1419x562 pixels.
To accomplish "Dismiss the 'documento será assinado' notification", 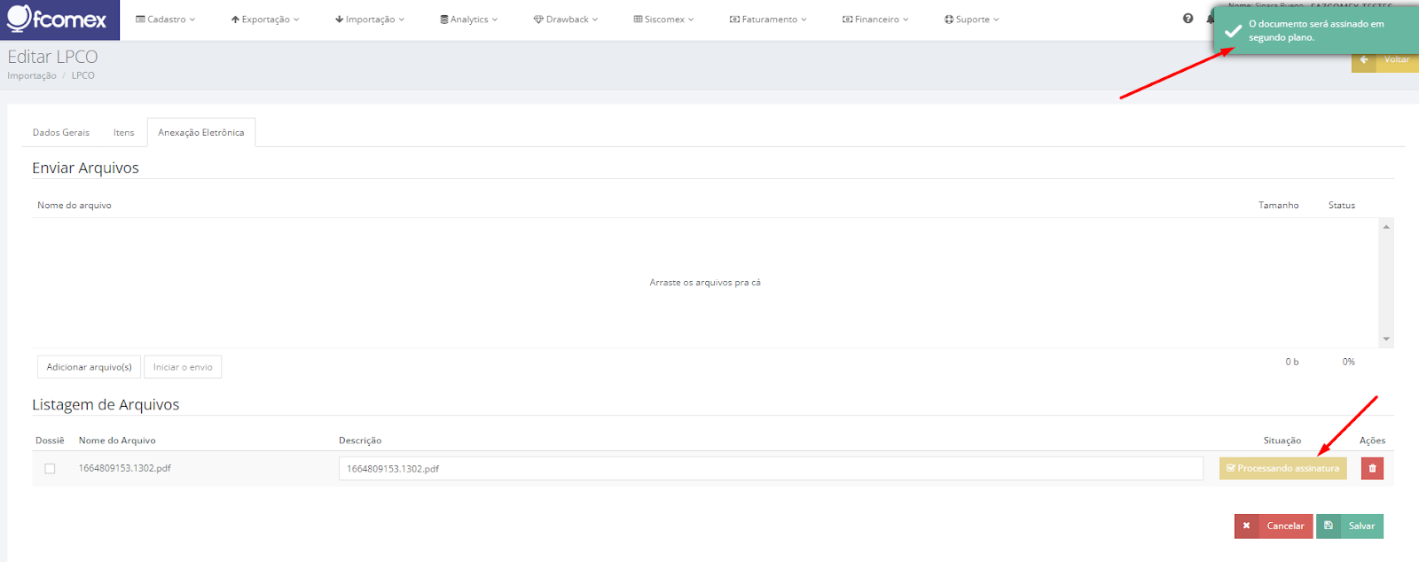I will click(1316, 31).
